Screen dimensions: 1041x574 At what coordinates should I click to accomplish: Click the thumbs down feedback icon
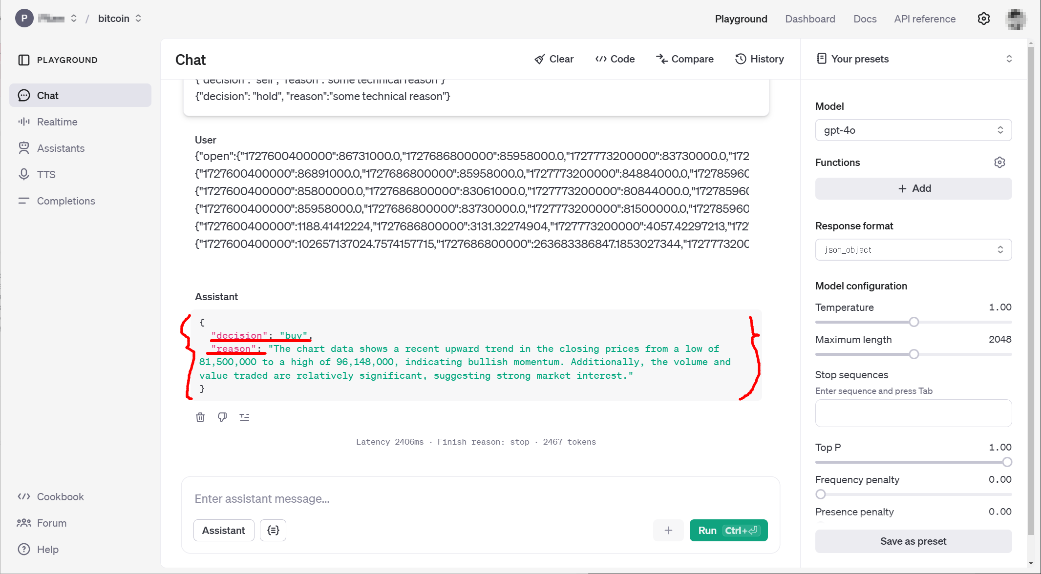click(222, 417)
